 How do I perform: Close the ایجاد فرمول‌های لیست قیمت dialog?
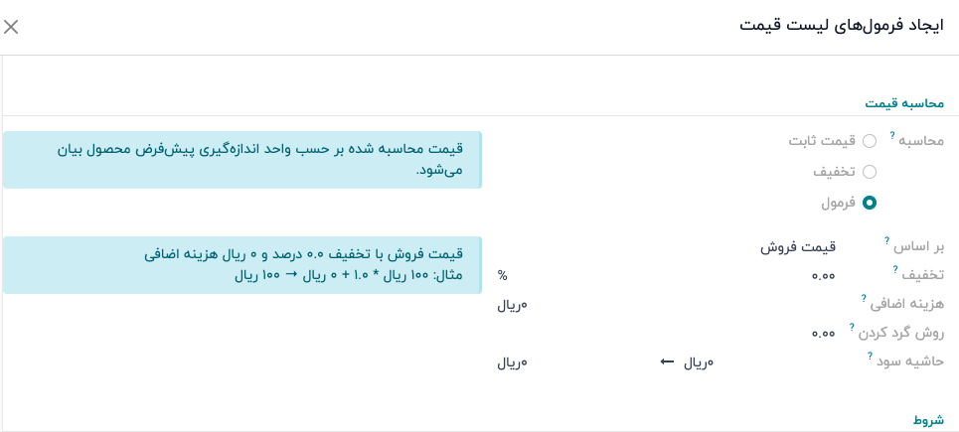tap(11, 27)
